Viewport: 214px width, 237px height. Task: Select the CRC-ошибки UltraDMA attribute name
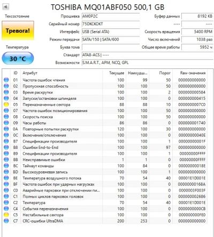point(43,221)
